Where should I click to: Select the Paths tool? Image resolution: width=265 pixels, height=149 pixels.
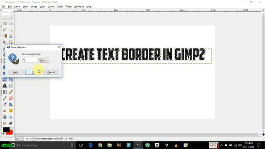click(11, 42)
